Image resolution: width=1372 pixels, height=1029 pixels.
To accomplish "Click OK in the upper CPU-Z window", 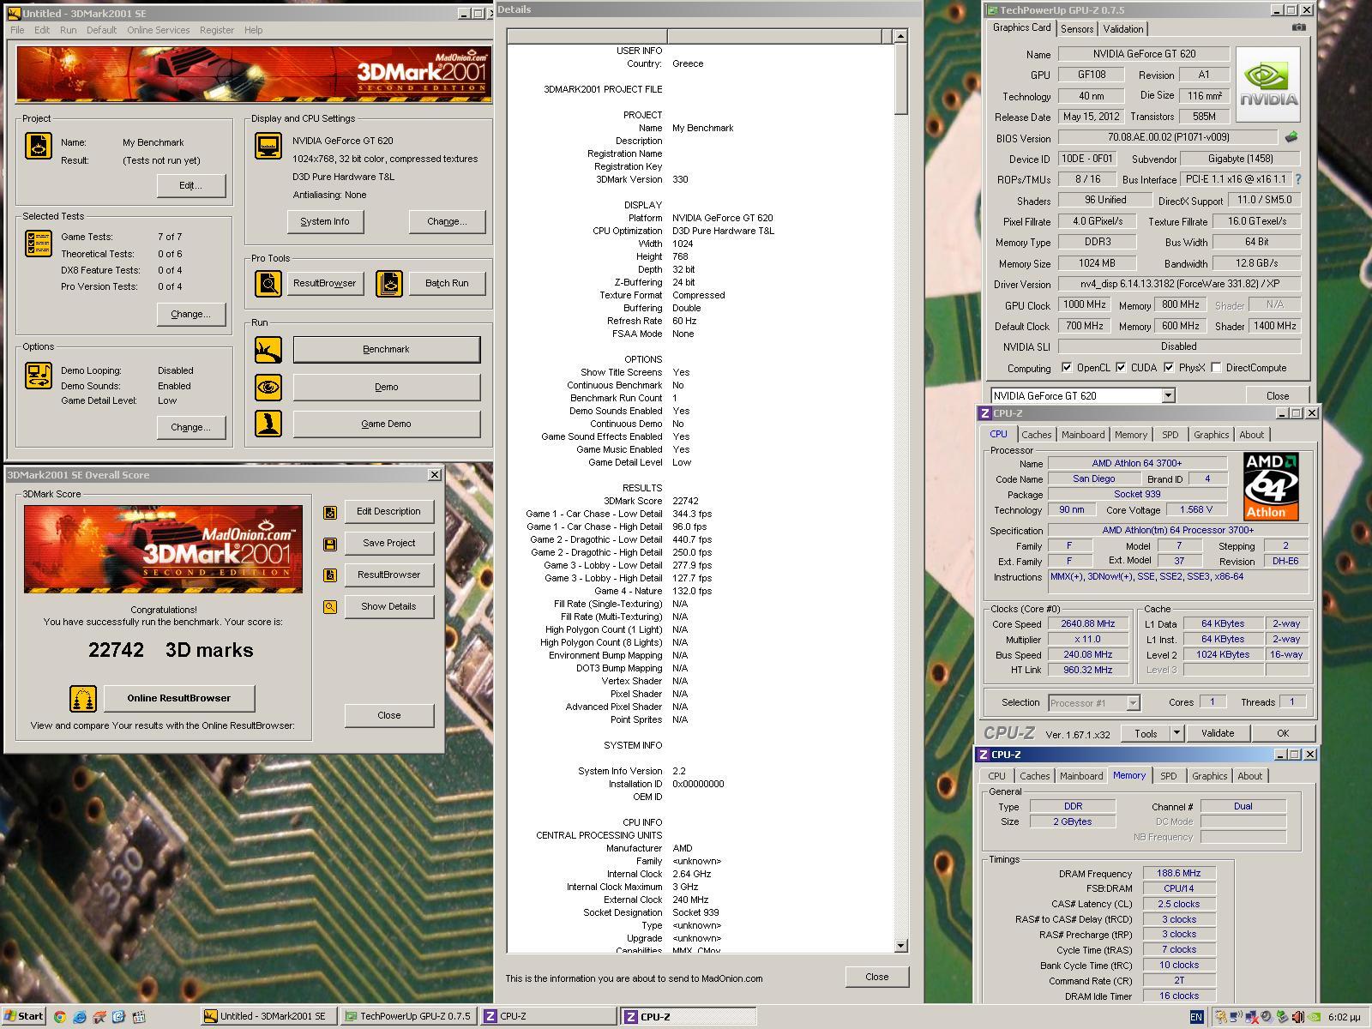I will (1282, 733).
